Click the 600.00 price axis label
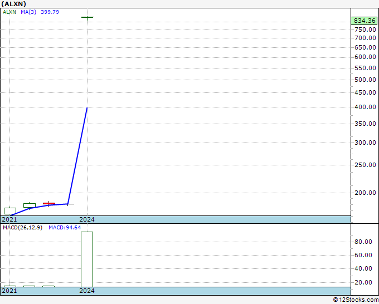 pos(365,57)
